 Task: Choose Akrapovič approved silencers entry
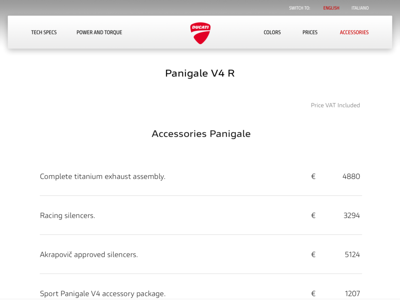point(89,255)
